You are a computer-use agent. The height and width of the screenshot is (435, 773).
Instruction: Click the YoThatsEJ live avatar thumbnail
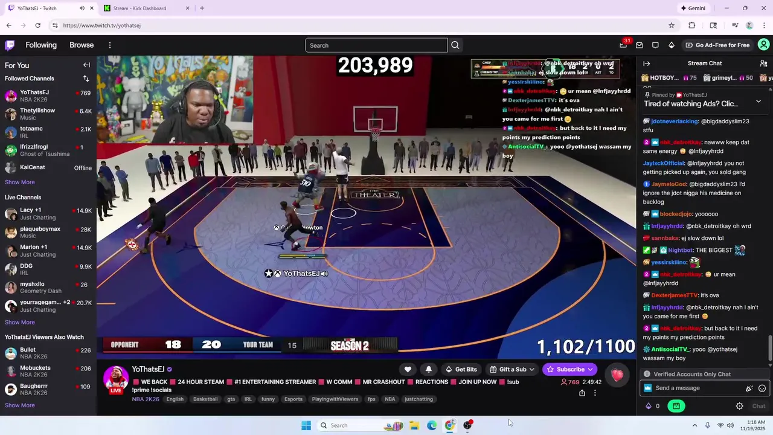point(116,379)
